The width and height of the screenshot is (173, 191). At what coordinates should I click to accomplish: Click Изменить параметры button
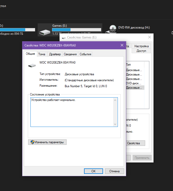point(47,142)
